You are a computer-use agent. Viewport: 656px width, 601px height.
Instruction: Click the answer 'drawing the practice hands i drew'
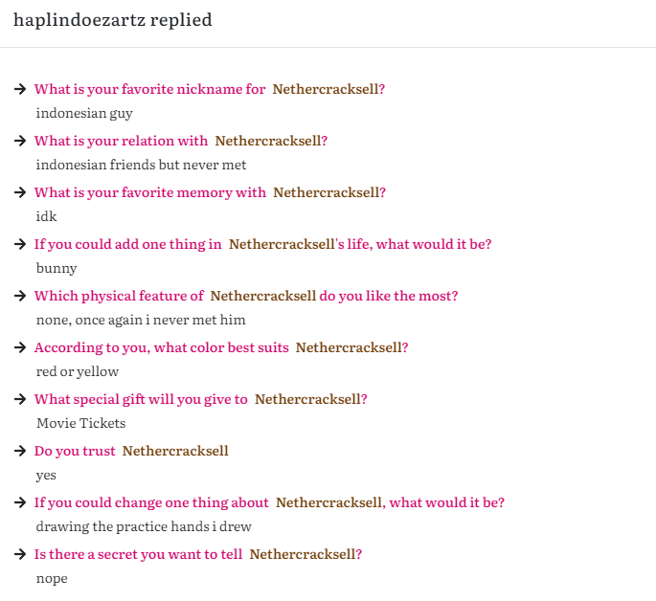[144, 526]
